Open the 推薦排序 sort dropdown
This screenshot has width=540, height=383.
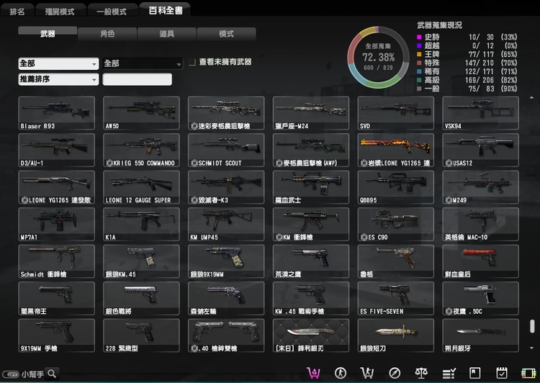(x=58, y=79)
